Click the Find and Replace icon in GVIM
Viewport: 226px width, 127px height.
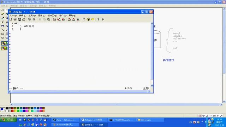54,19
